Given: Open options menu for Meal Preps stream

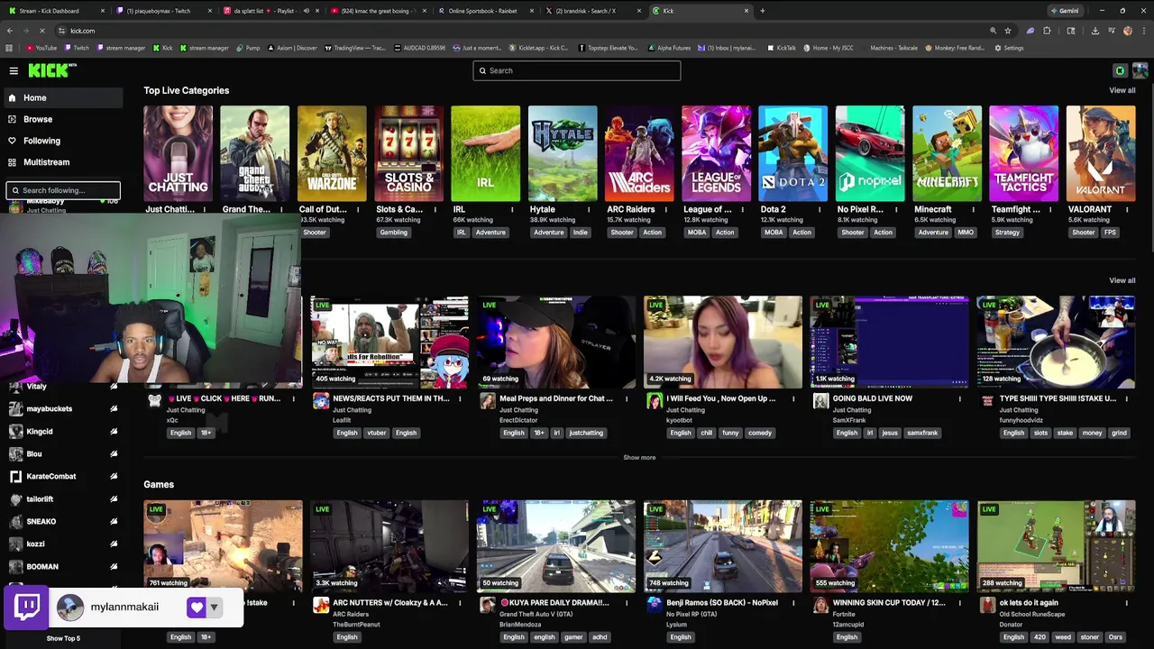Looking at the screenshot, I should [627, 398].
